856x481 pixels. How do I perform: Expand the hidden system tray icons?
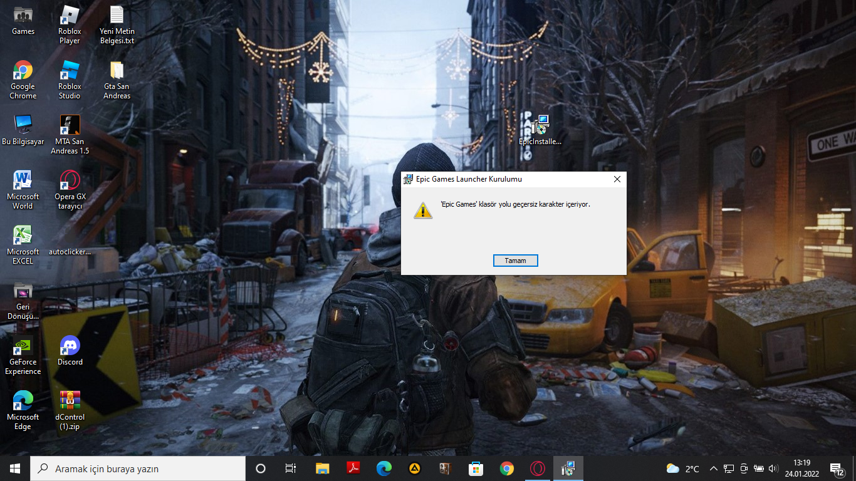click(713, 468)
